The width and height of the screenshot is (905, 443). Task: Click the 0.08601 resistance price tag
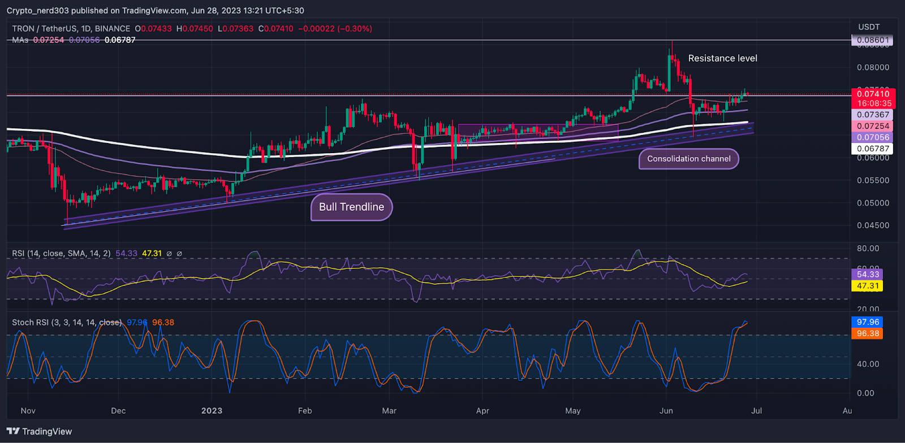click(x=872, y=40)
